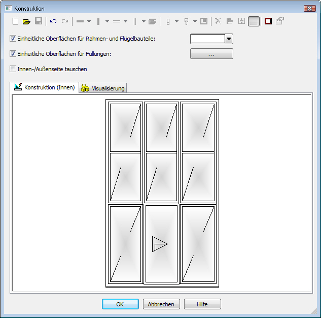Select the double vertical lines tool
Image resolution: width=321 pixels, height=318 pixels.
tap(135, 21)
